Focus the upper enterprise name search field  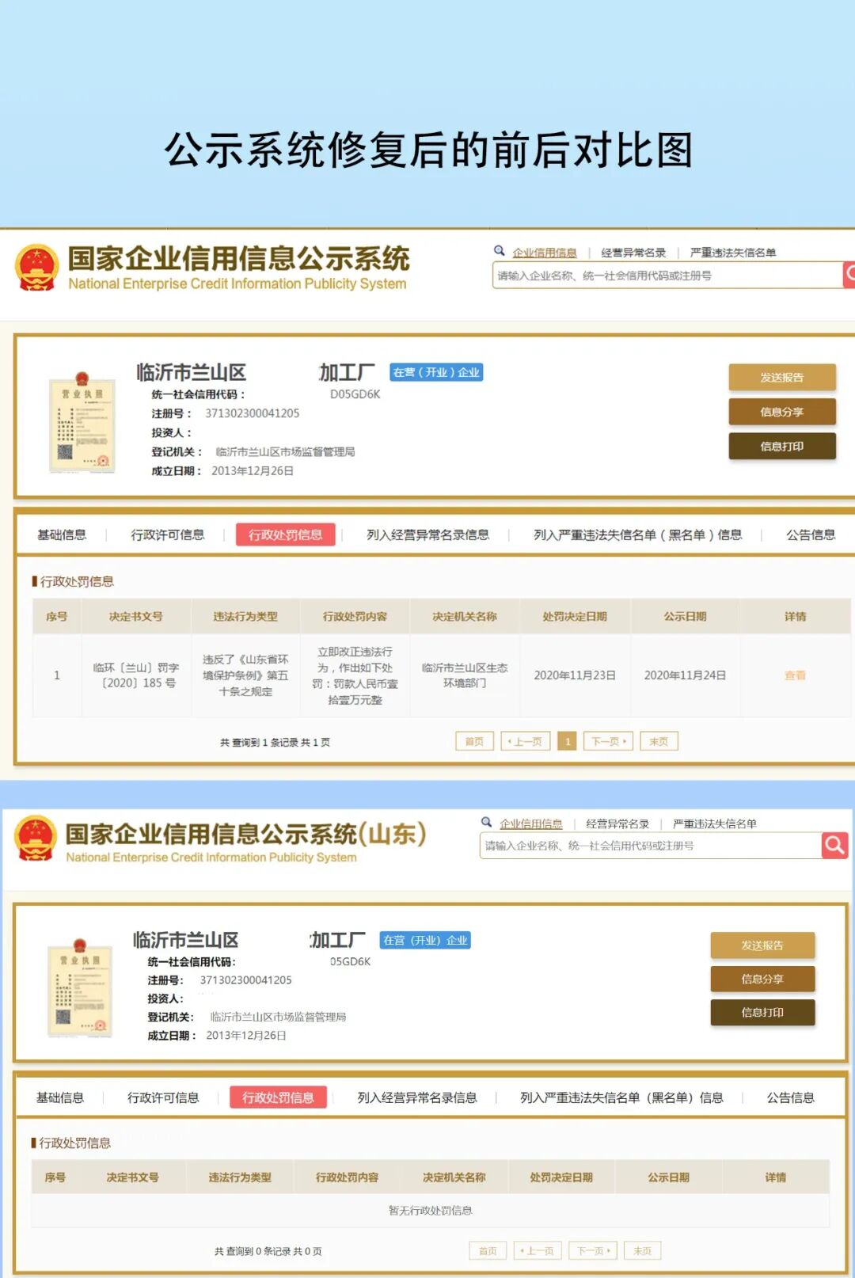[667, 276]
